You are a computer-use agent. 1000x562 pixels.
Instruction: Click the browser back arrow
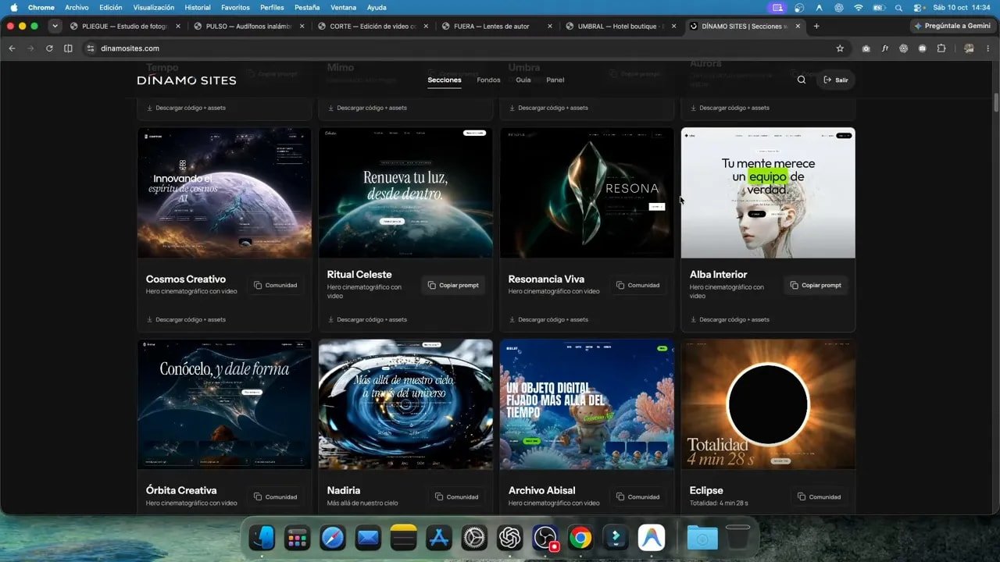point(12,48)
